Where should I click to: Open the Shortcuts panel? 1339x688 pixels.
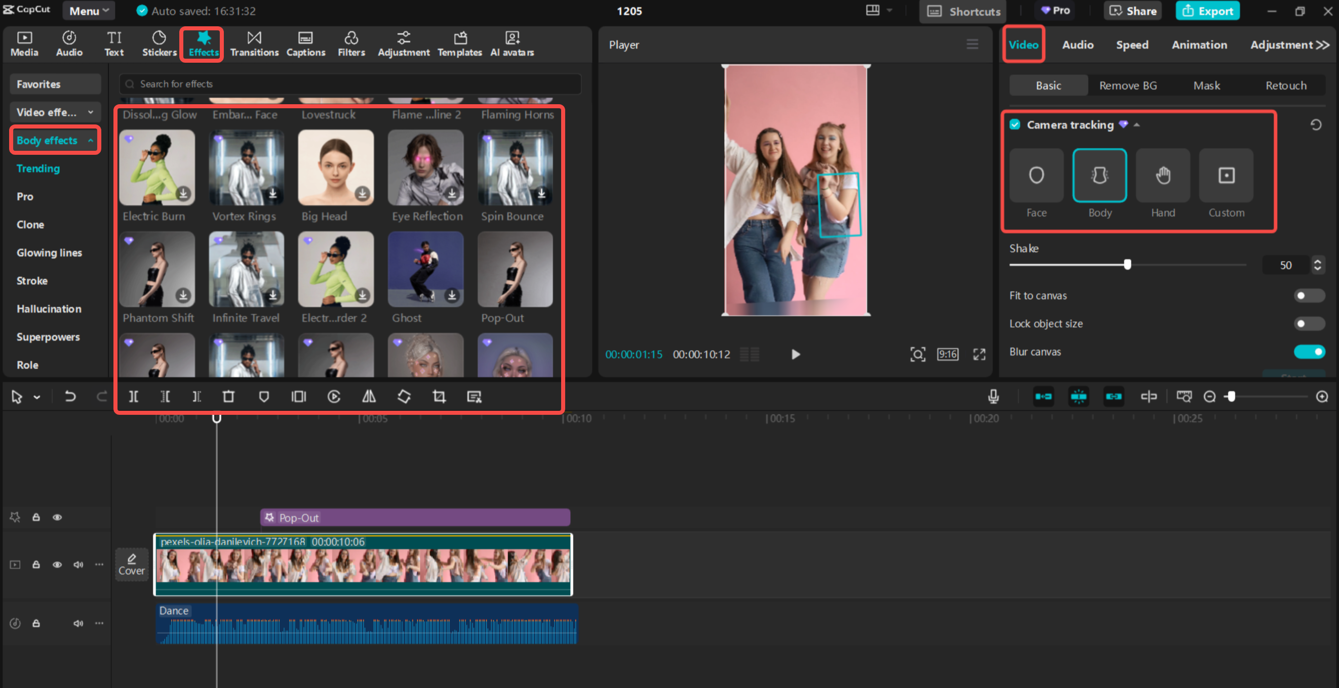[963, 11]
